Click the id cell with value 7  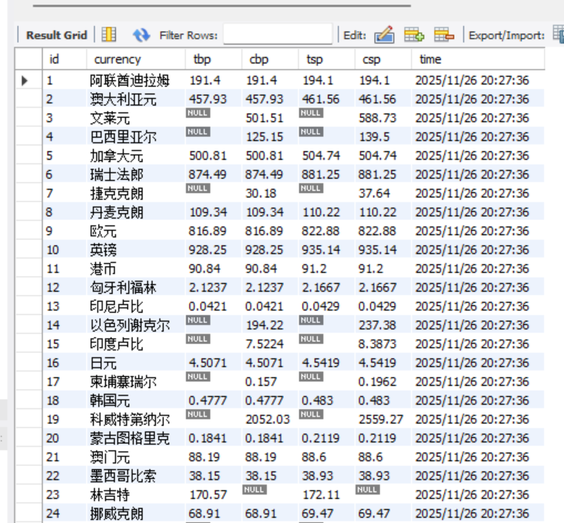(64, 194)
